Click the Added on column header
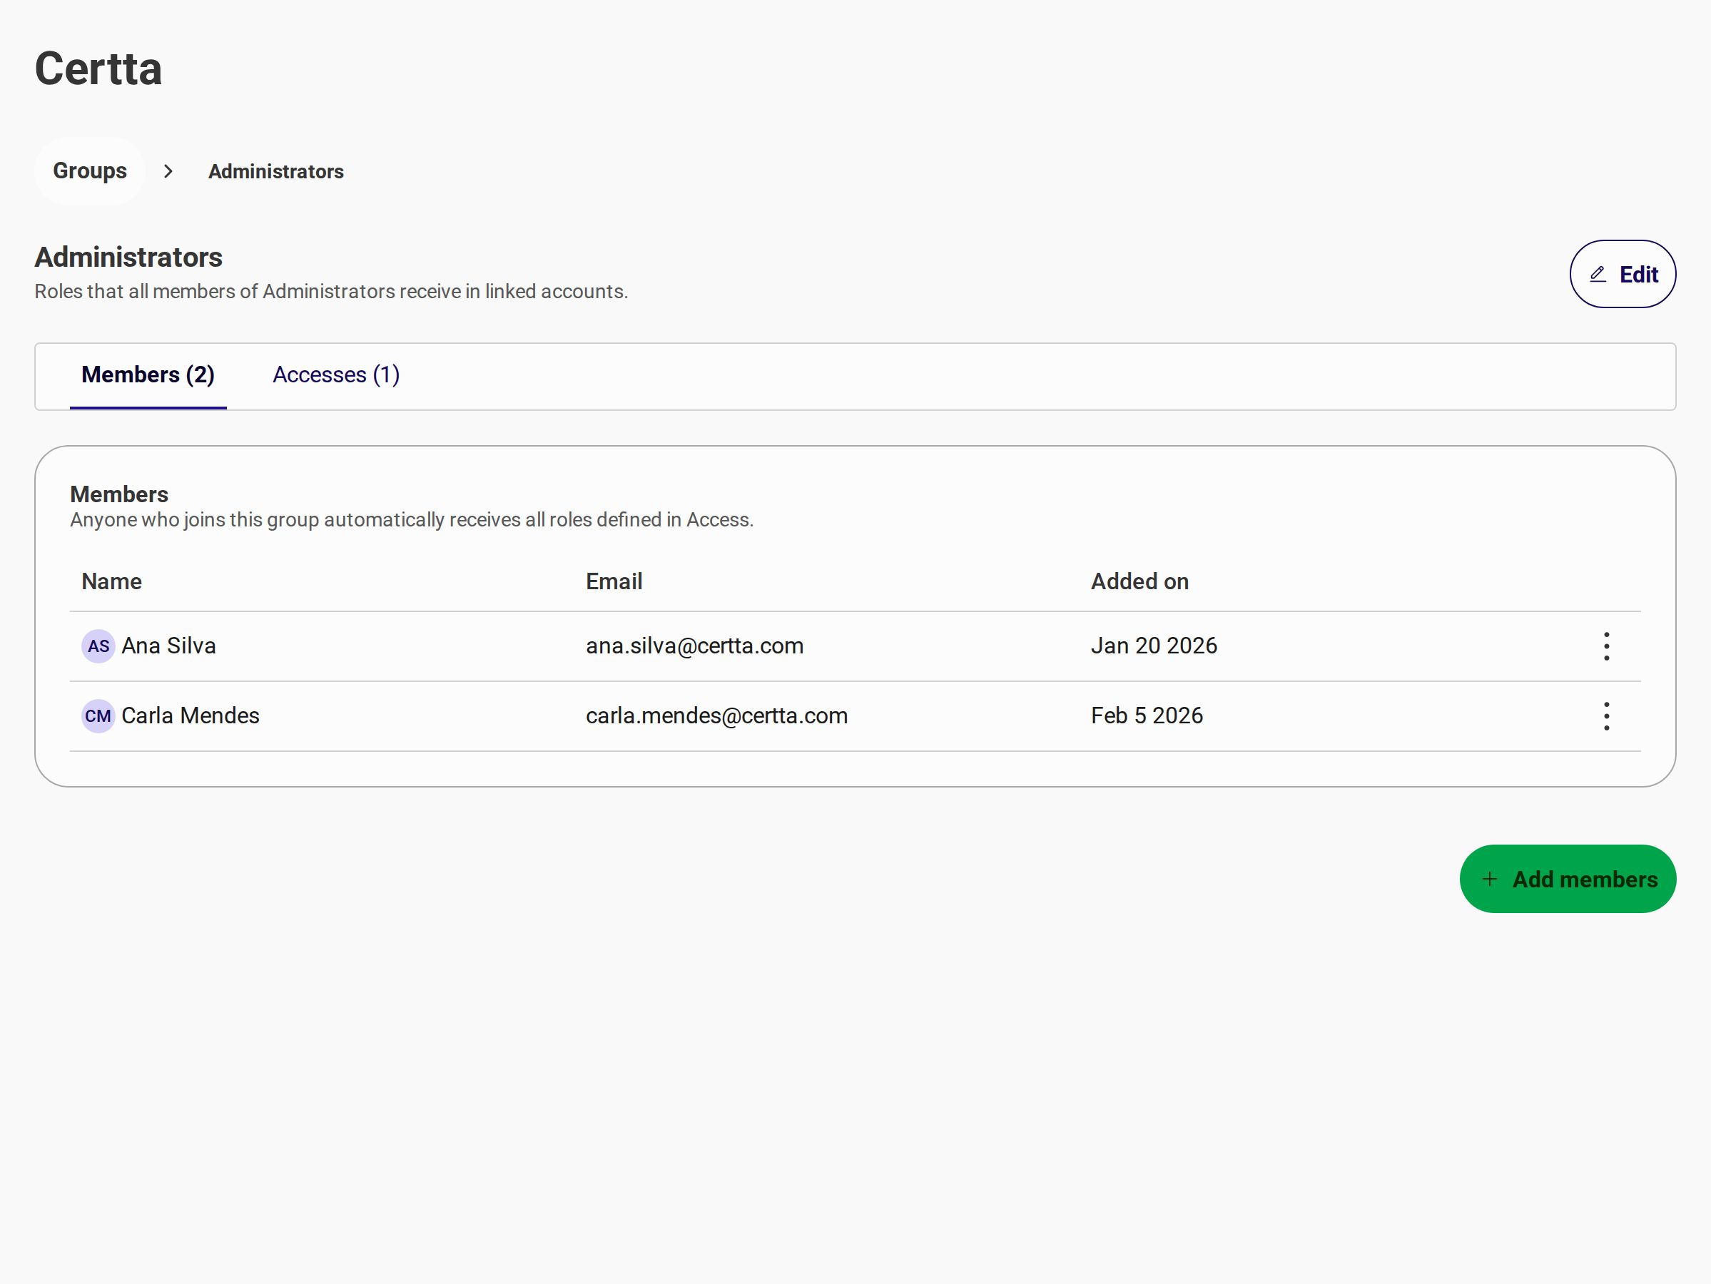The height and width of the screenshot is (1284, 1711). [1139, 581]
